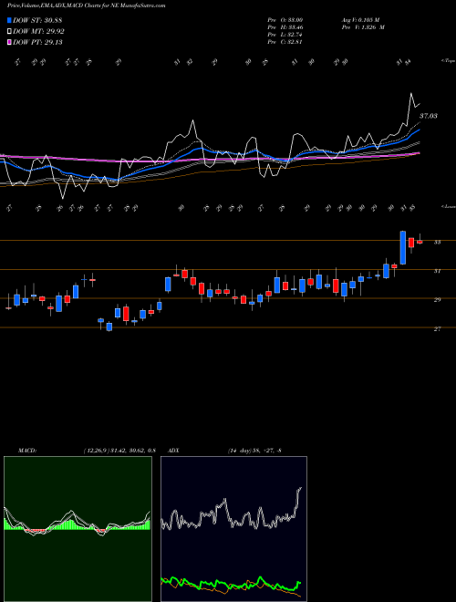This screenshot has width=456, height=602.
Task: Click the 31 price axis label
Action: click(x=437, y=271)
